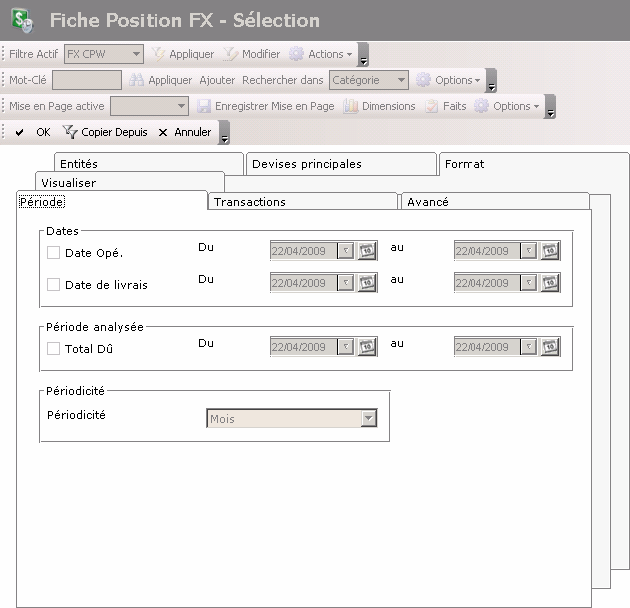Click the Annuler button
The image size is (630, 608).
(x=185, y=132)
